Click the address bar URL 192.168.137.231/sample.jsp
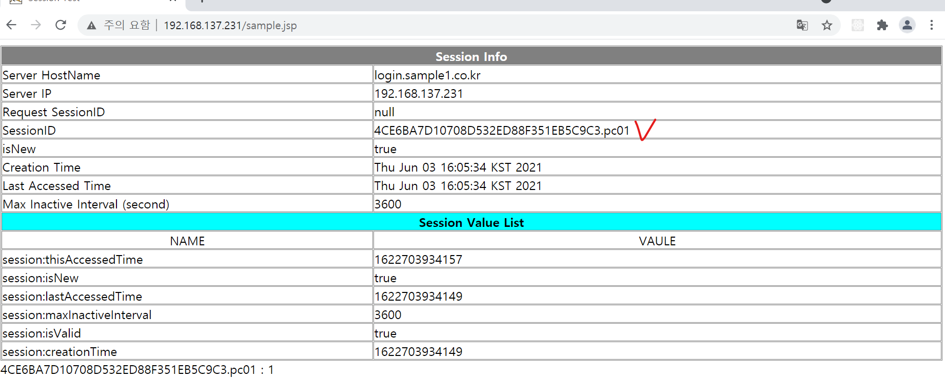Image resolution: width=945 pixels, height=379 pixels. click(x=230, y=25)
